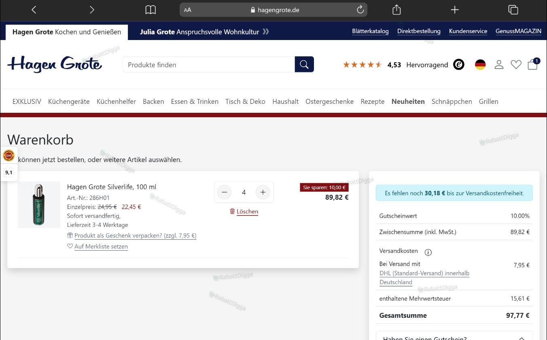This screenshot has width=547, height=340.
Task: Go back with Safari's back arrow
Action: 34,10
